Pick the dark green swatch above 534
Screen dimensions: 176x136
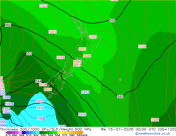tap(41, 132)
